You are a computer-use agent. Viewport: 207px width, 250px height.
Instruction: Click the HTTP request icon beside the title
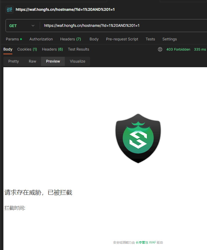[x=10, y=10]
